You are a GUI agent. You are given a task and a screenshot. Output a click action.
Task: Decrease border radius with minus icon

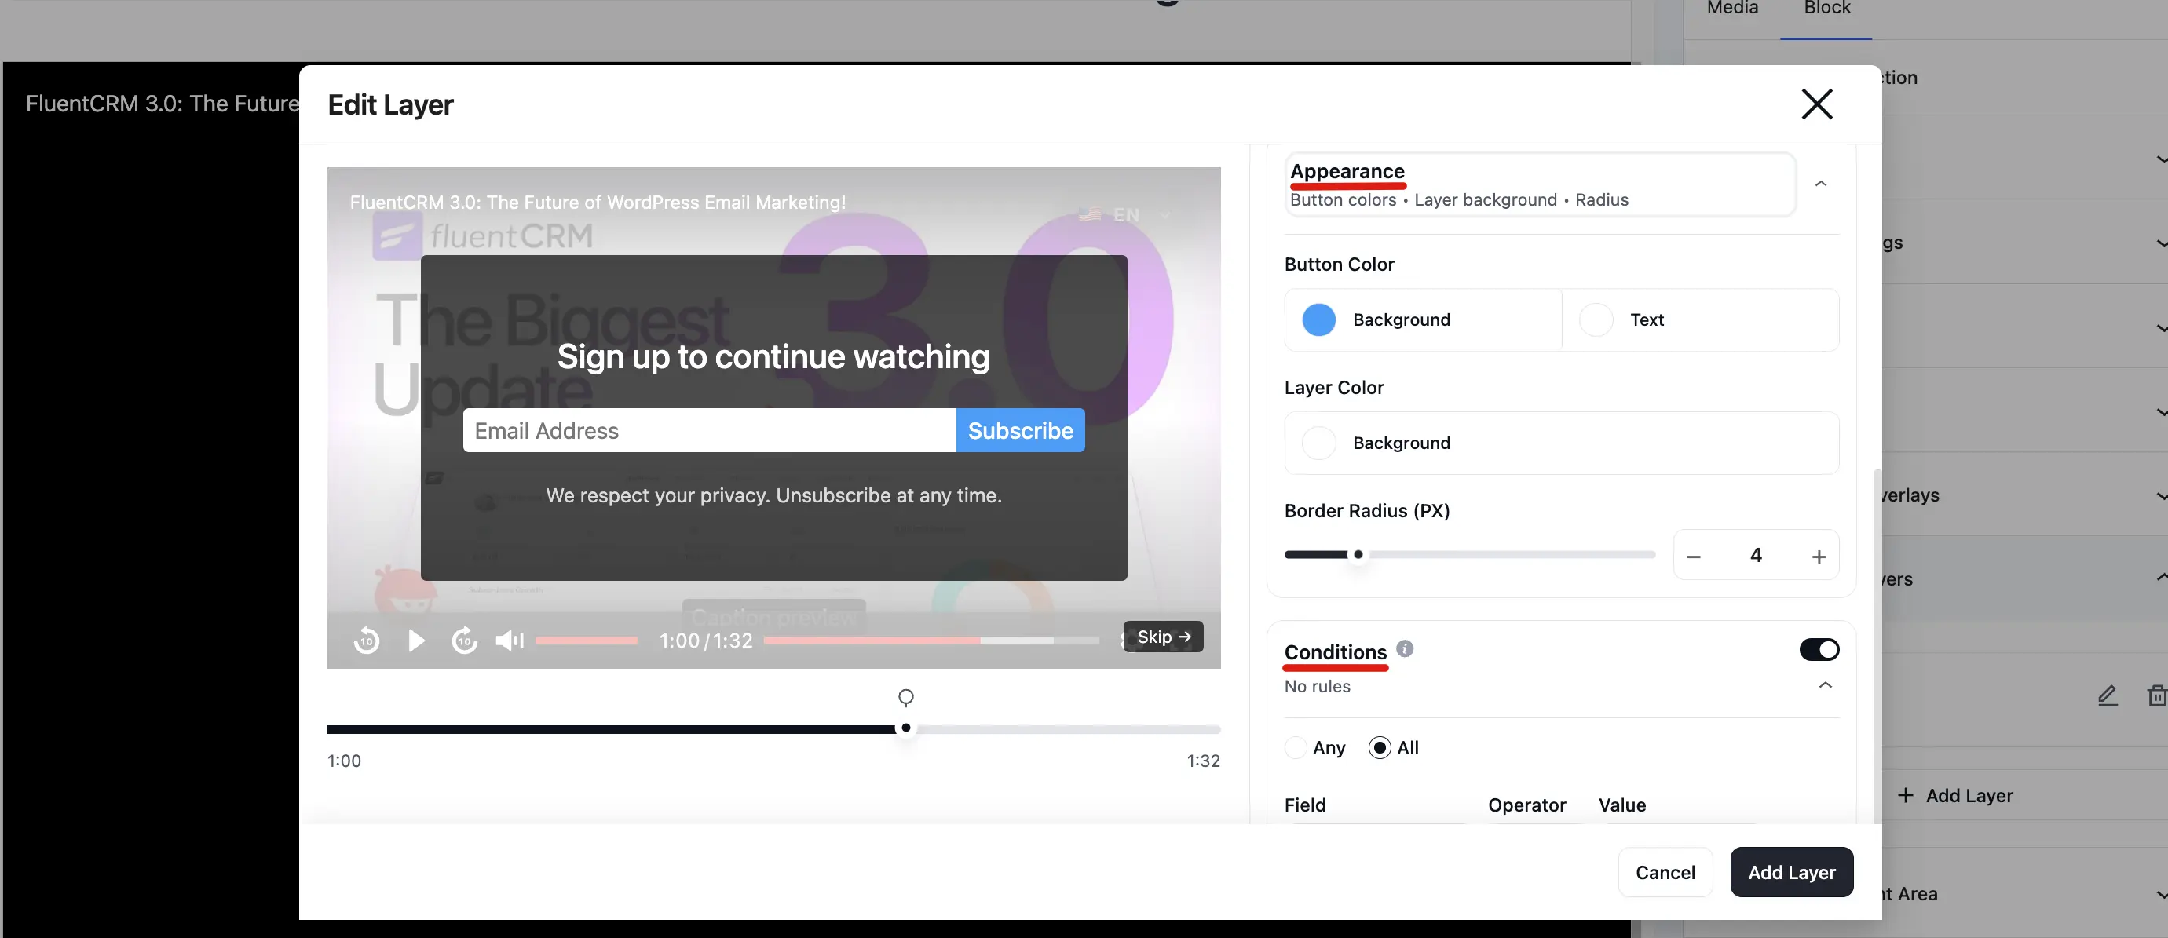[1695, 556]
